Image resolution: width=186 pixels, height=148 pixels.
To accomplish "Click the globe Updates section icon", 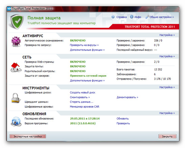I will pyautogui.click(x=16, y=121).
